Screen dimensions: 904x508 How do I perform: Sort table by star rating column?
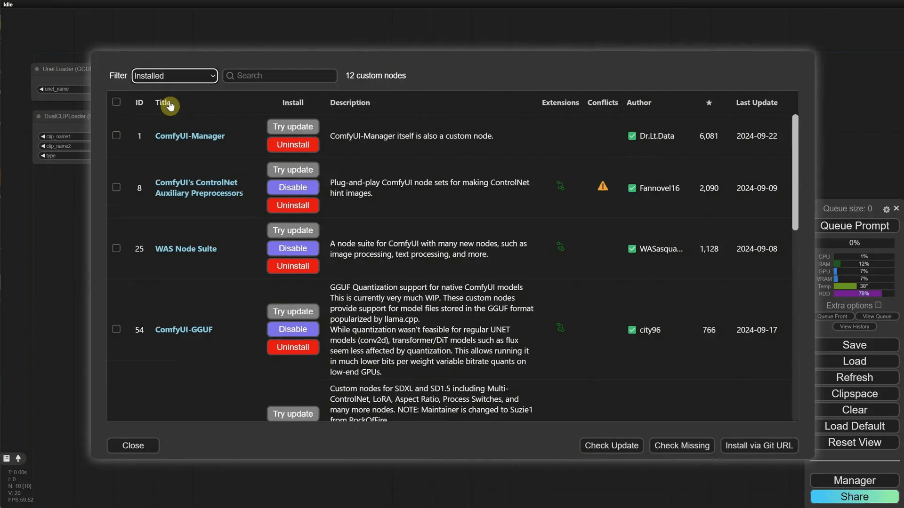click(x=709, y=103)
